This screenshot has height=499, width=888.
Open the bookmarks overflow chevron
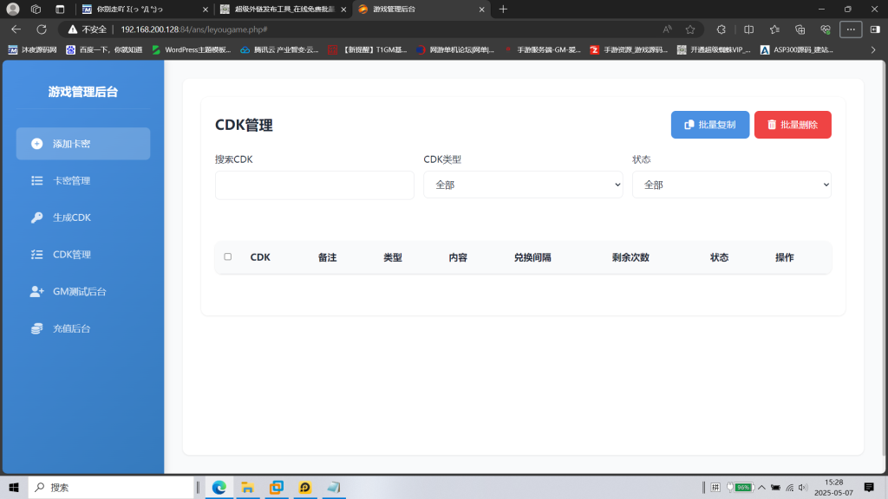click(872, 49)
